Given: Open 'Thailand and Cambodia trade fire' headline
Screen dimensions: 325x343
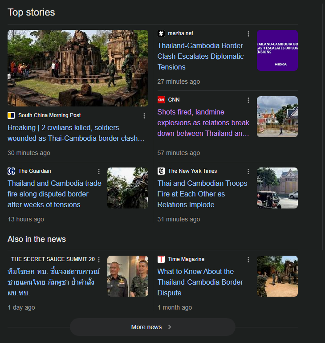Looking at the screenshot, I should coord(54,194).
